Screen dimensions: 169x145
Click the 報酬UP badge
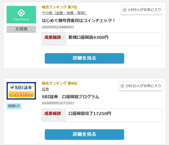(x=14, y=106)
